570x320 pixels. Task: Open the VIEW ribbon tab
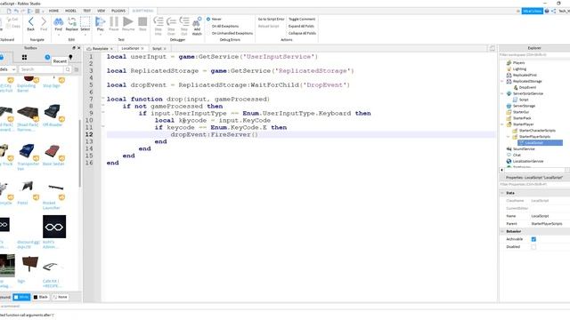pyautogui.click(x=102, y=11)
